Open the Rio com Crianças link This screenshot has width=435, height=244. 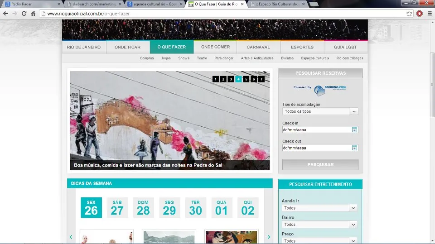349,58
